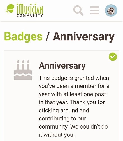The height and width of the screenshot is (141, 123).
Task: Click the line "This badge is granted when"
Action: (x=74, y=78)
